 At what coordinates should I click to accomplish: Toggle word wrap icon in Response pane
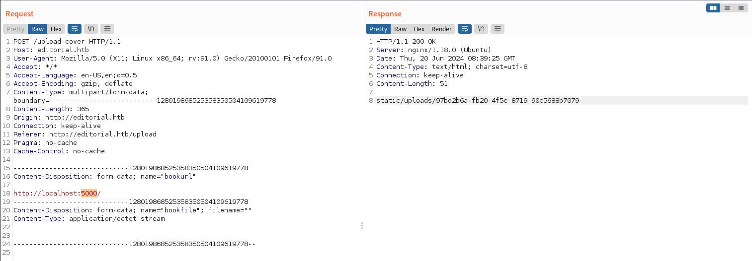pyautogui.click(x=465, y=29)
